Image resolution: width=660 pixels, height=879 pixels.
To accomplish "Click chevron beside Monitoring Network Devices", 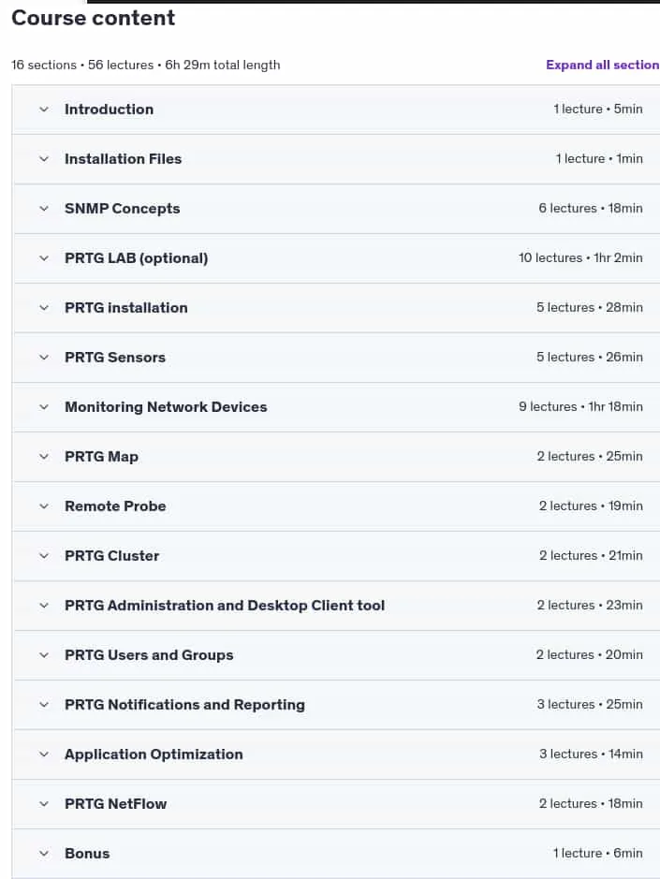I will click(44, 407).
